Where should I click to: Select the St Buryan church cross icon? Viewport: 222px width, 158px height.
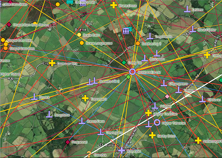click(122, 150)
